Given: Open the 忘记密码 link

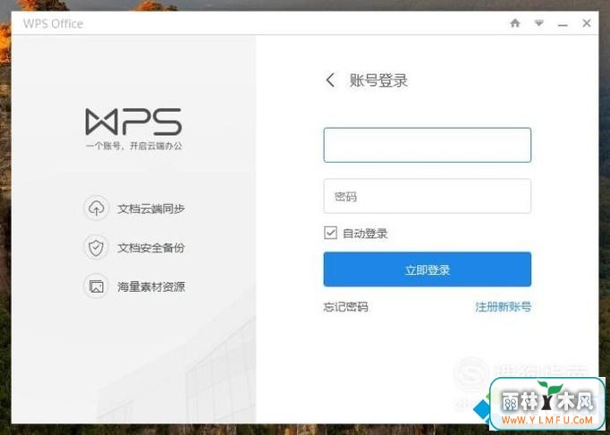Looking at the screenshot, I should [x=345, y=307].
